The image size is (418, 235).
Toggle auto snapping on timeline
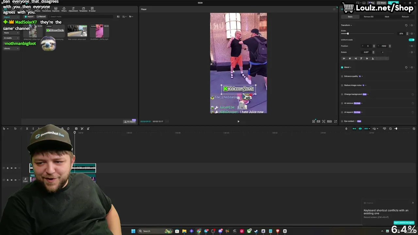360,129
